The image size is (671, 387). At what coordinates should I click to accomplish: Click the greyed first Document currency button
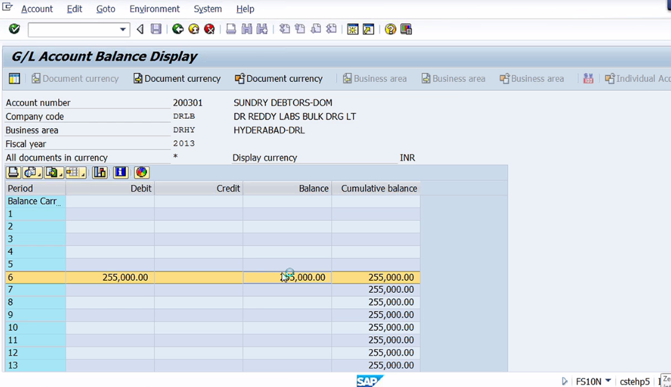coord(76,79)
